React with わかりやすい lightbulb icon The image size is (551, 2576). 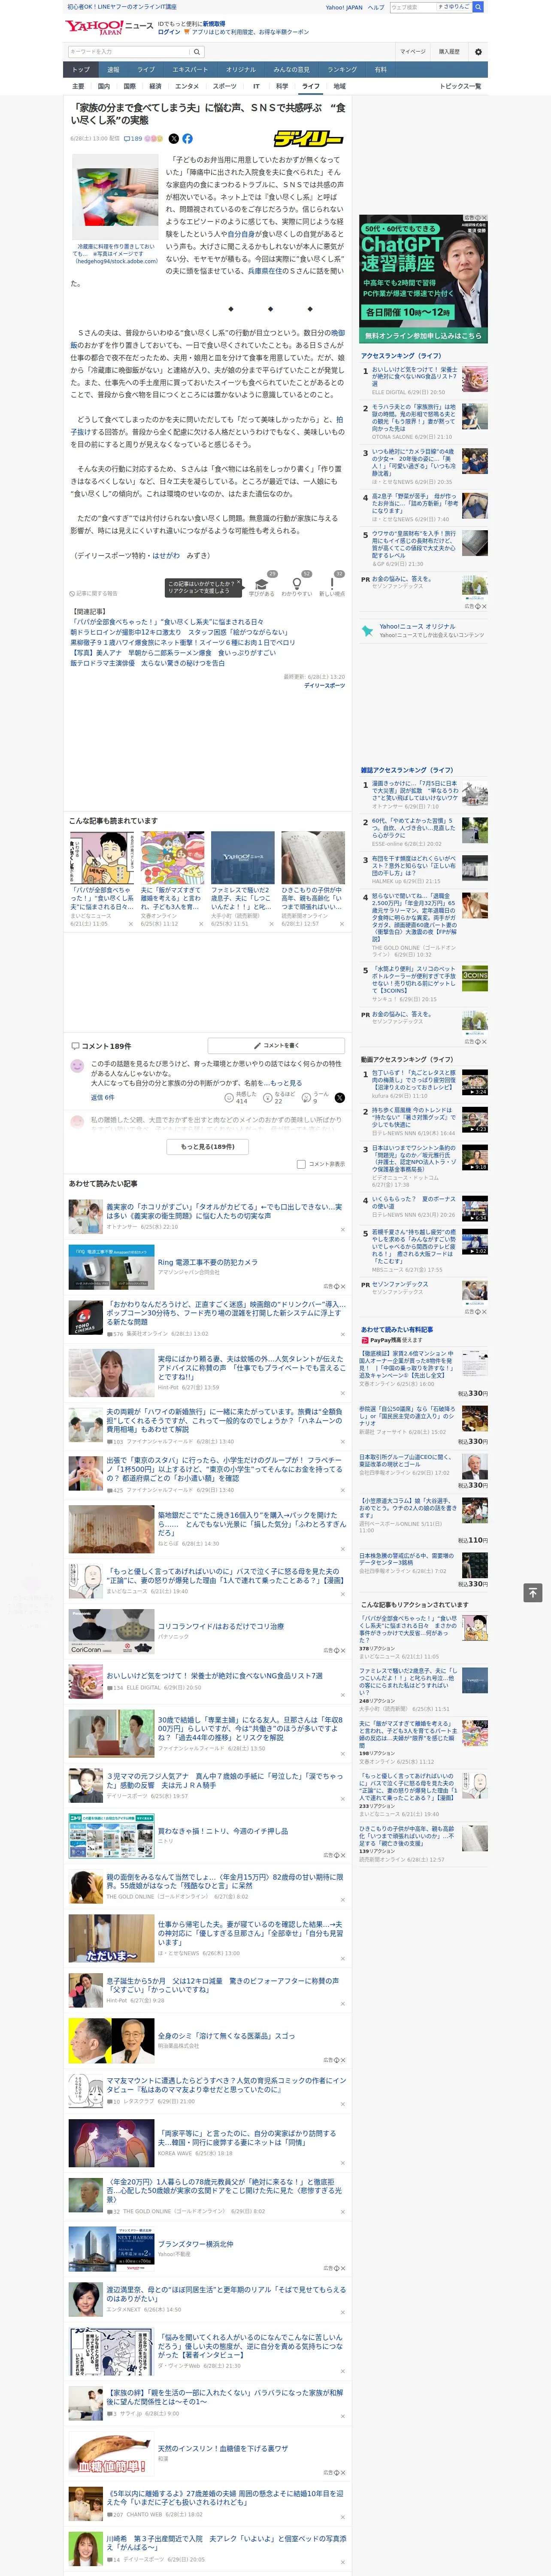tap(296, 583)
